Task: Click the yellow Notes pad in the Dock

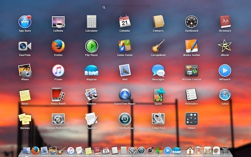Action: [x=88, y=151]
